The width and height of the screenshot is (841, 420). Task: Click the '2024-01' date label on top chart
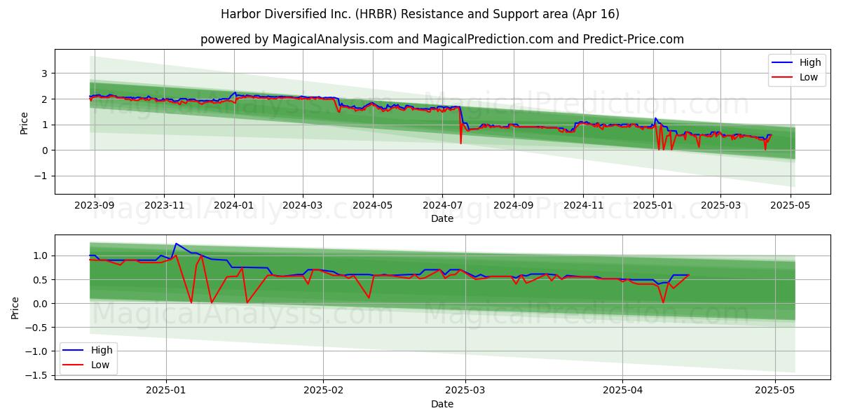[x=234, y=206]
